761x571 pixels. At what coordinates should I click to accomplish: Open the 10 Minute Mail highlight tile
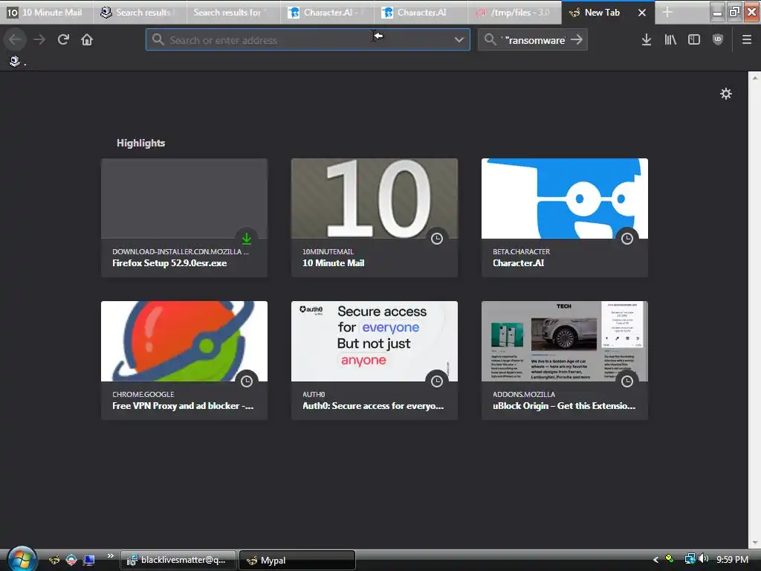tap(375, 218)
